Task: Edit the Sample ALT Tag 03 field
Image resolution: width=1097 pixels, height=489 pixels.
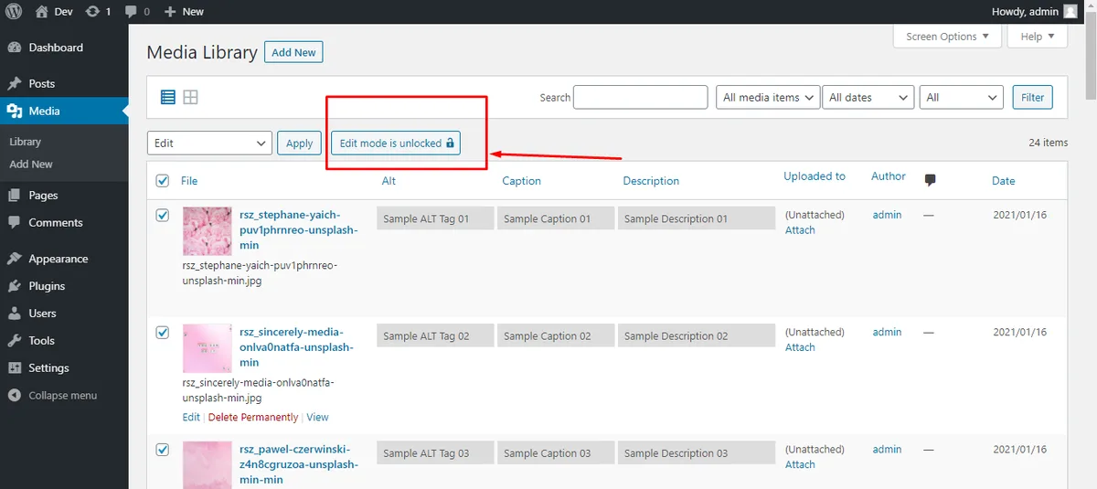Action: coord(435,452)
